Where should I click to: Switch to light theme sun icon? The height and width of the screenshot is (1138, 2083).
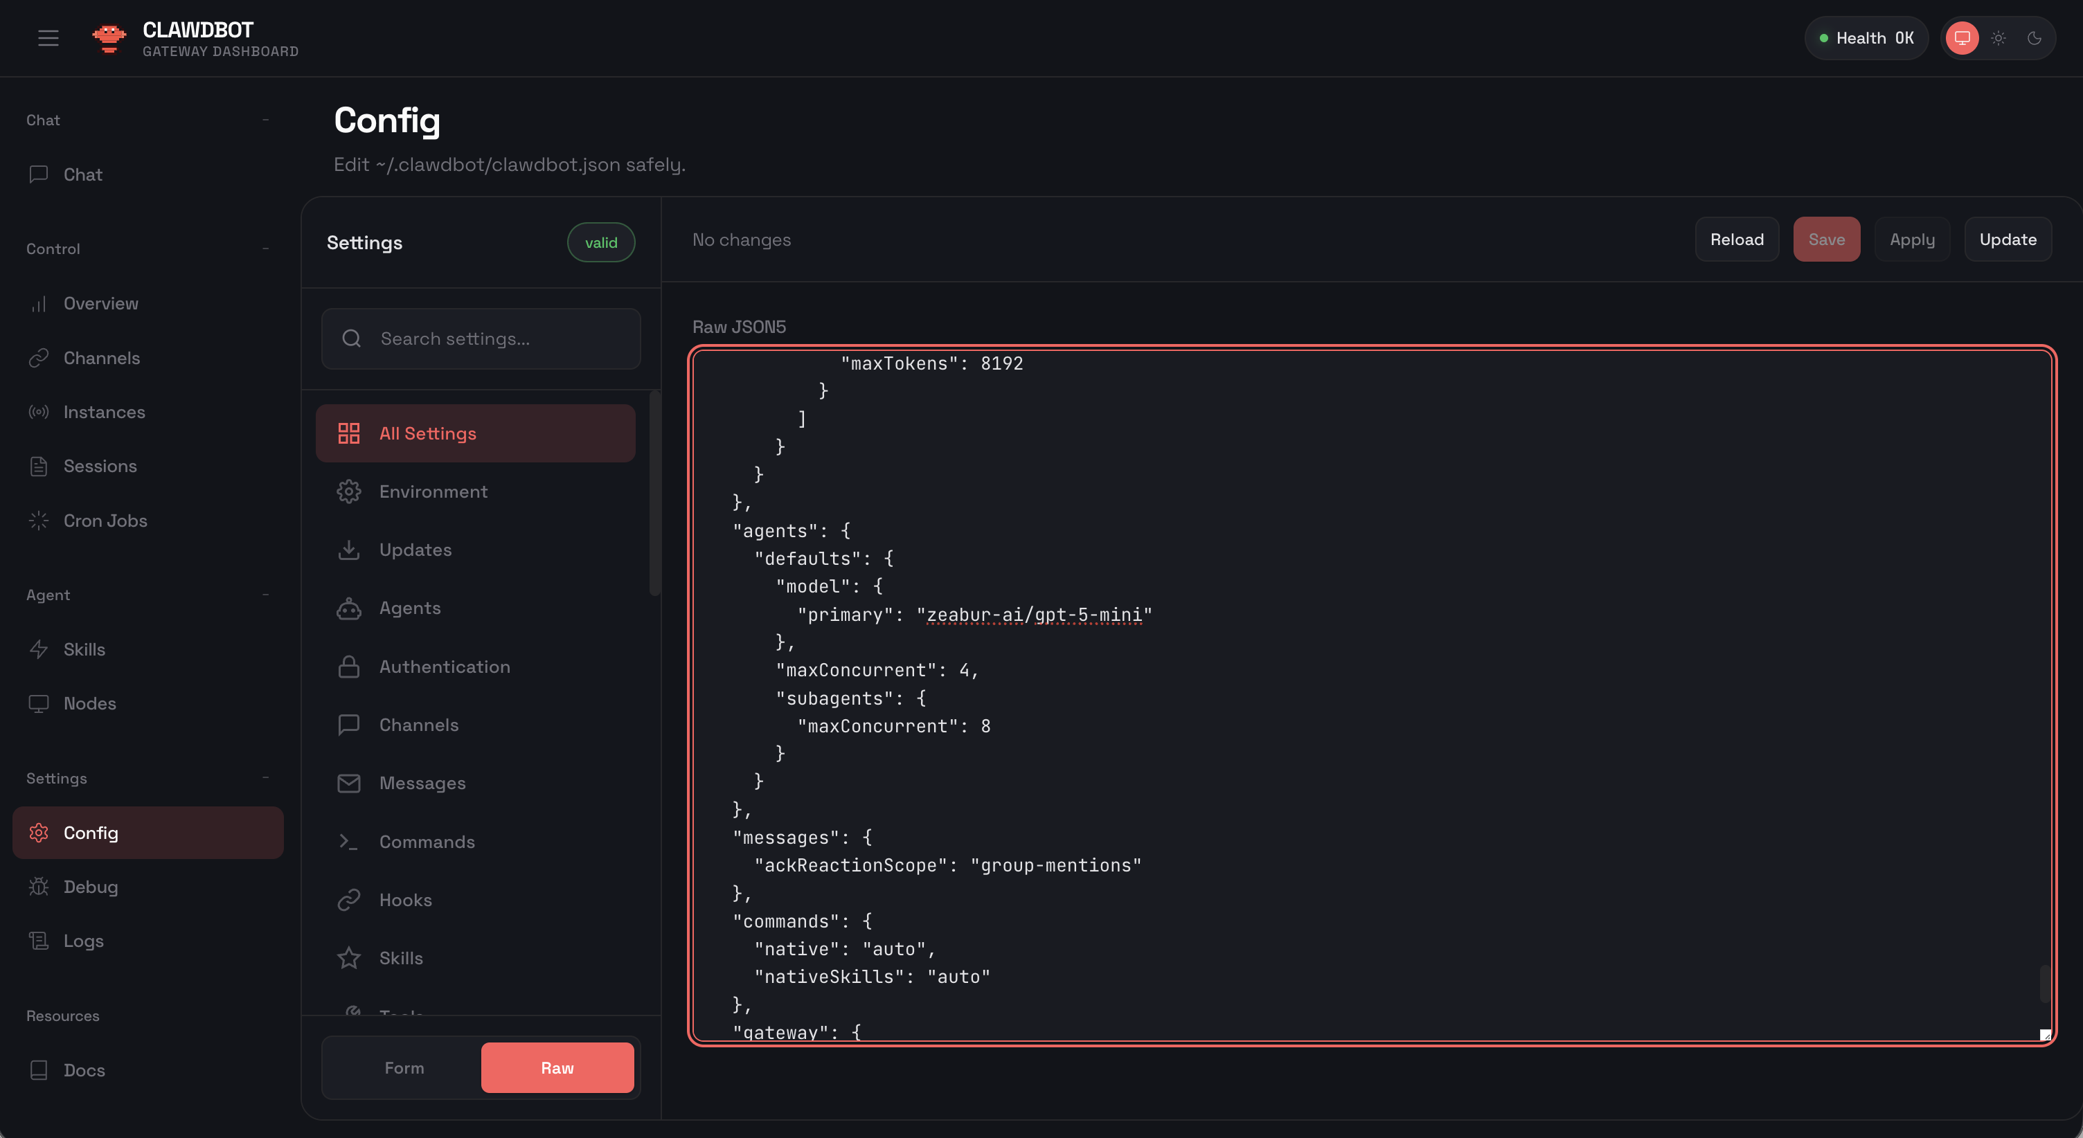pyautogui.click(x=1998, y=38)
